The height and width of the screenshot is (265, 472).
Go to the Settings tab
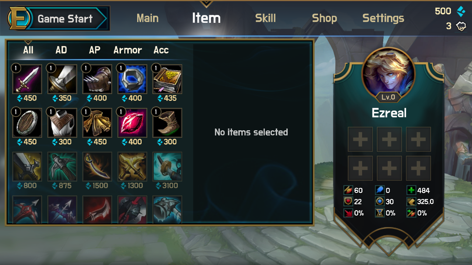pos(383,18)
